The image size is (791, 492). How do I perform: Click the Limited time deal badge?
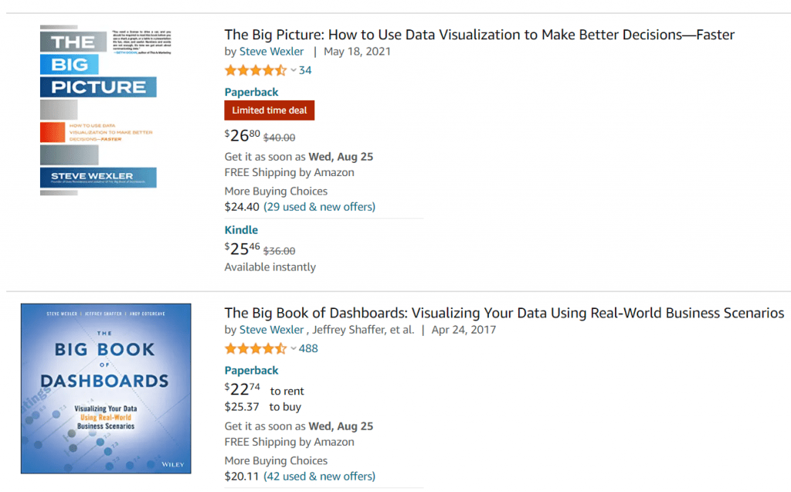[x=270, y=110]
